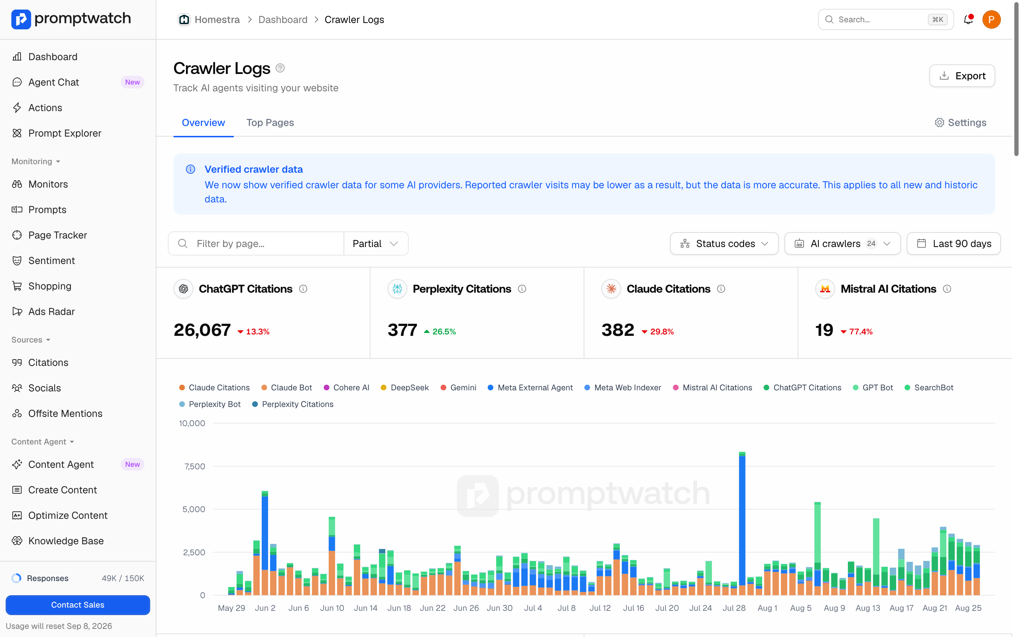Open the Partial match type dropdown

pyautogui.click(x=375, y=243)
